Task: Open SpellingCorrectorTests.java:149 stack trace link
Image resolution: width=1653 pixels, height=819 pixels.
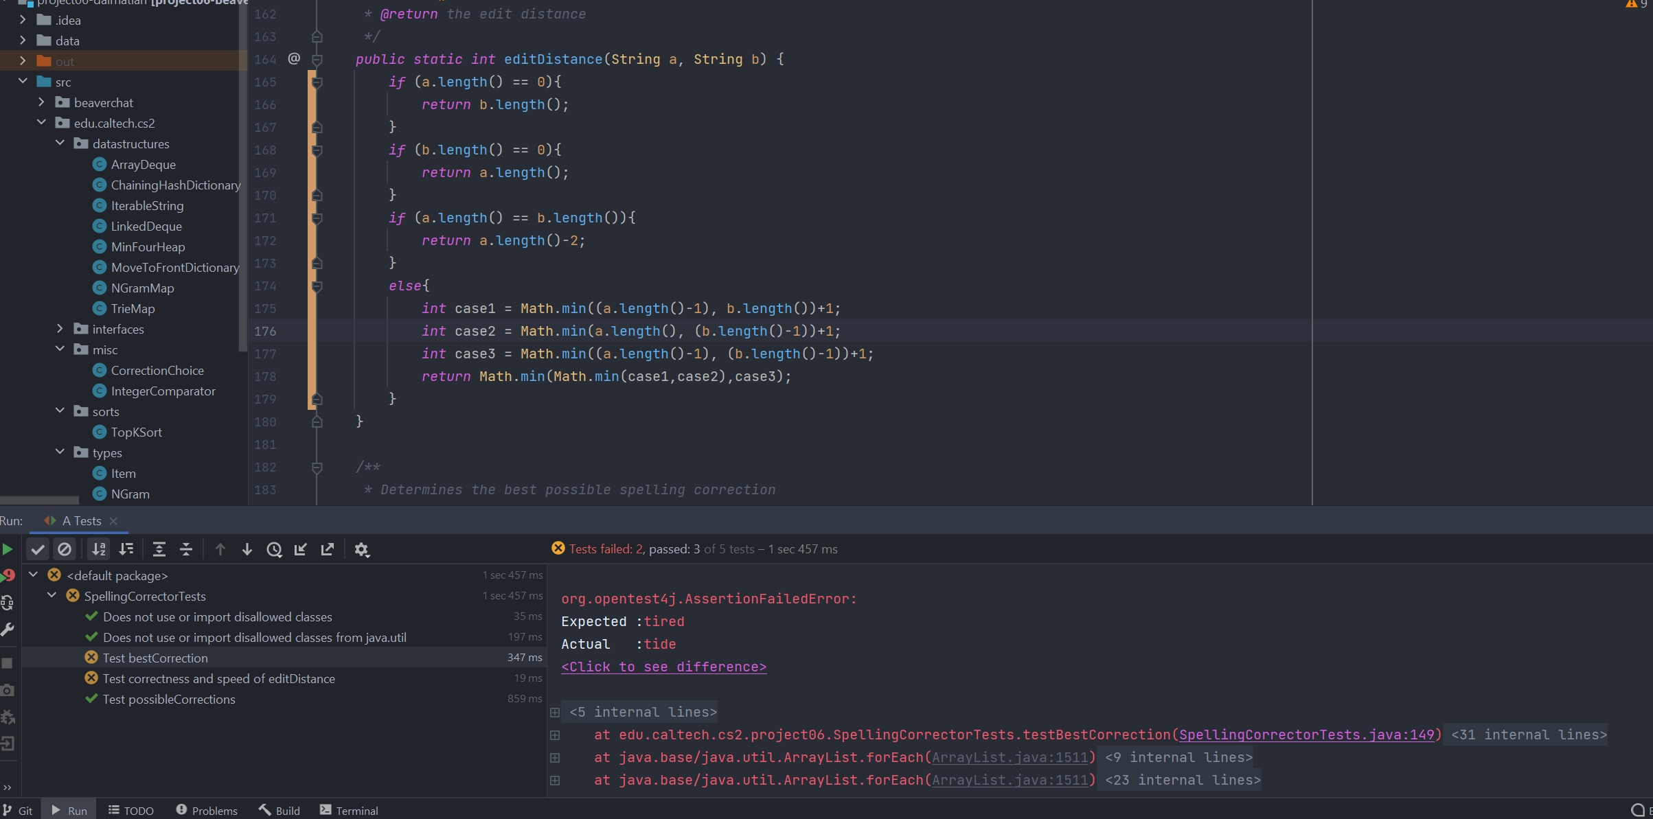Action: (x=1306, y=735)
